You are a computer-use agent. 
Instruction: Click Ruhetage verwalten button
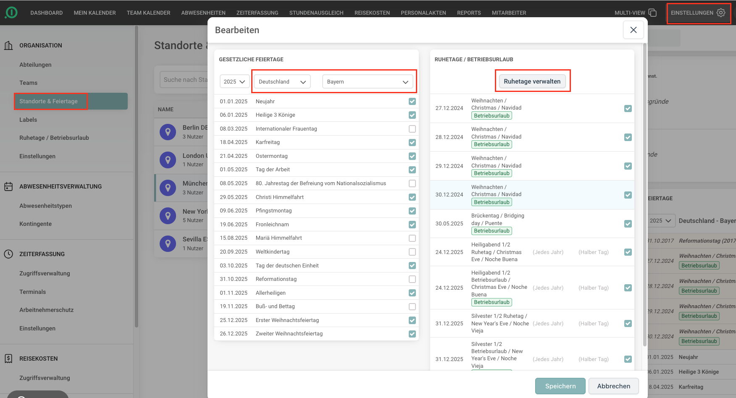click(x=532, y=81)
